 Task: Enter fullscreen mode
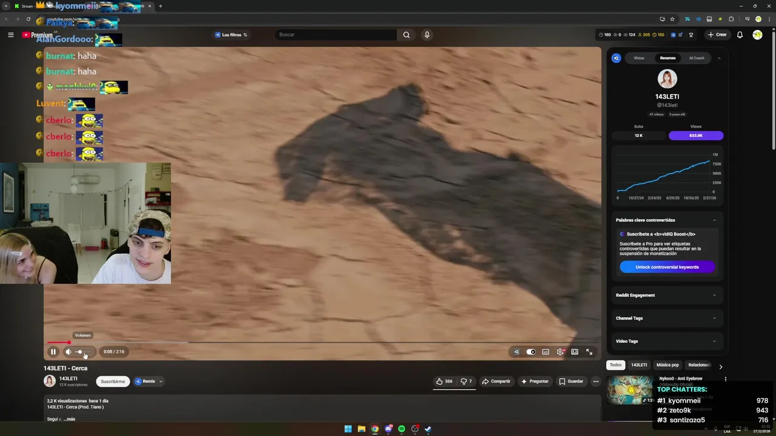[x=589, y=352]
